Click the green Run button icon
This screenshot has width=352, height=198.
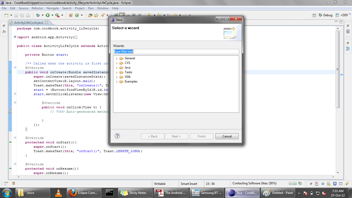click(x=48, y=15)
